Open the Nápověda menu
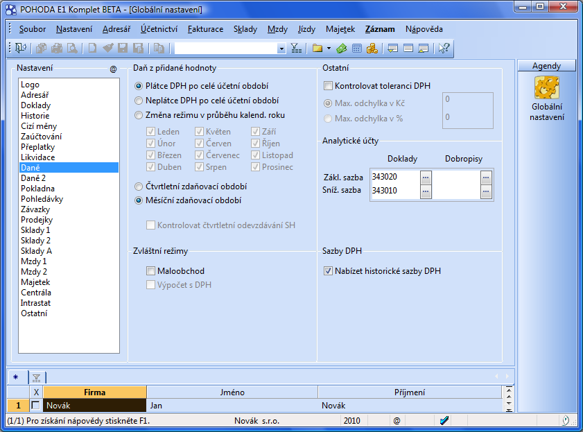The image size is (583, 432). 424,29
